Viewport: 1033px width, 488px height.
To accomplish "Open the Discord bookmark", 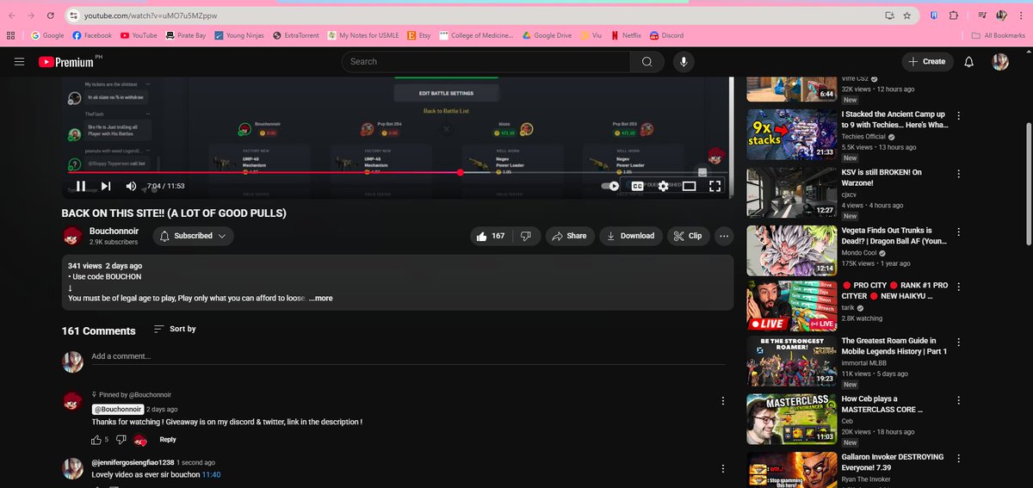I will (666, 35).
